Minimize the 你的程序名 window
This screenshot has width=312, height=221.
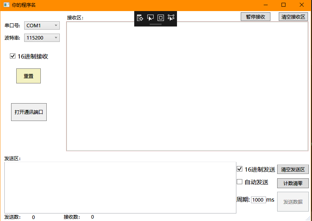point(266,5)
